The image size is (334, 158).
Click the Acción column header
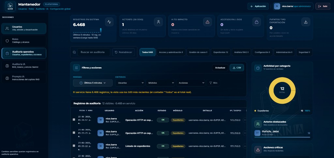[x=139, y=111]
